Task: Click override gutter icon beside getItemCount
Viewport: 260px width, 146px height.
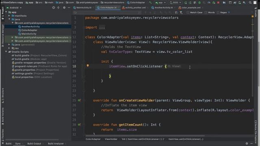Action: click(x=79, y=125)
